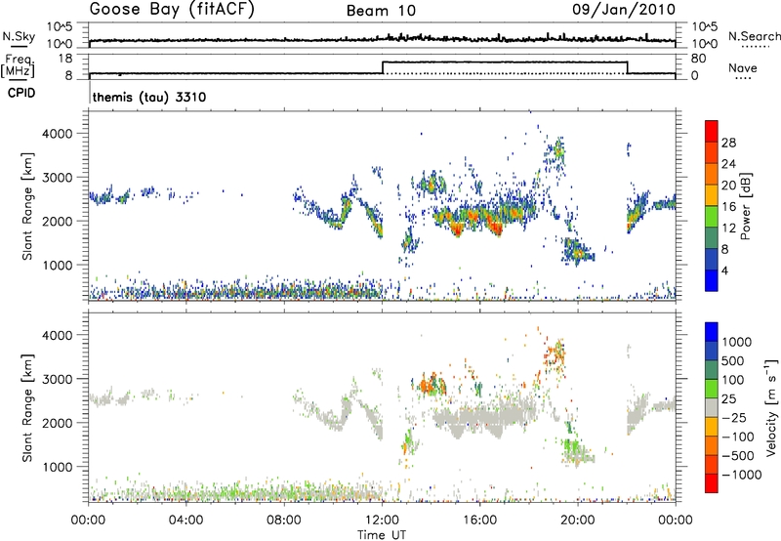Click the 'Freq. [MHz]' axis label
The image size is (781, 541).
19,65
